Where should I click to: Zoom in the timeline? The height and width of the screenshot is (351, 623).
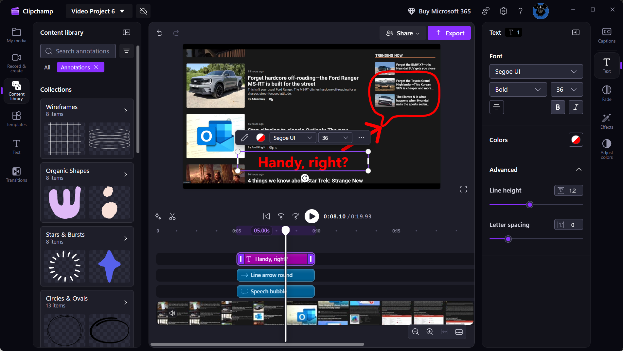(430, 332)
